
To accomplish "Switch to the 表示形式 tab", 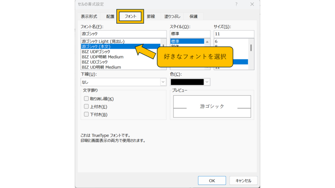I will (x=89, y=16).
